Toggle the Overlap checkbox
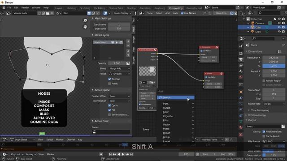This screenshot has width=287, height=161. click(x=109, y=79)
